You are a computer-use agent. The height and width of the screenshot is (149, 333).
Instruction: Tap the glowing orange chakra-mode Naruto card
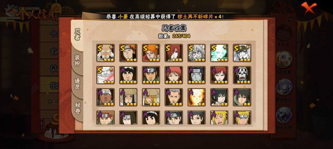pos(196,97)
